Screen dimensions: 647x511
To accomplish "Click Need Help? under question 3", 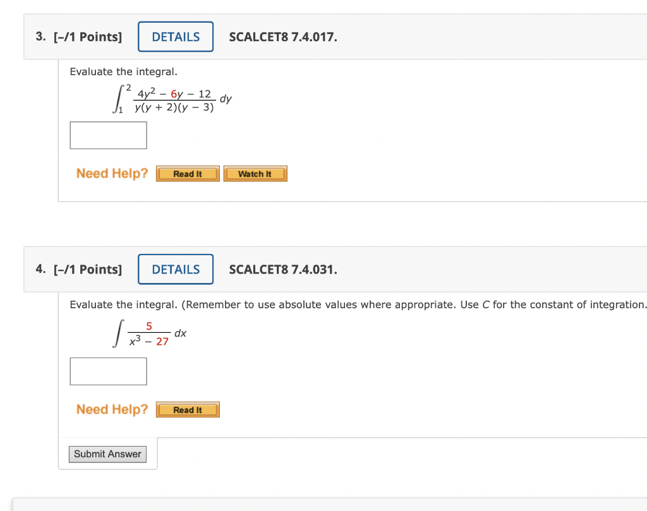I will click(x=111, y=173).
